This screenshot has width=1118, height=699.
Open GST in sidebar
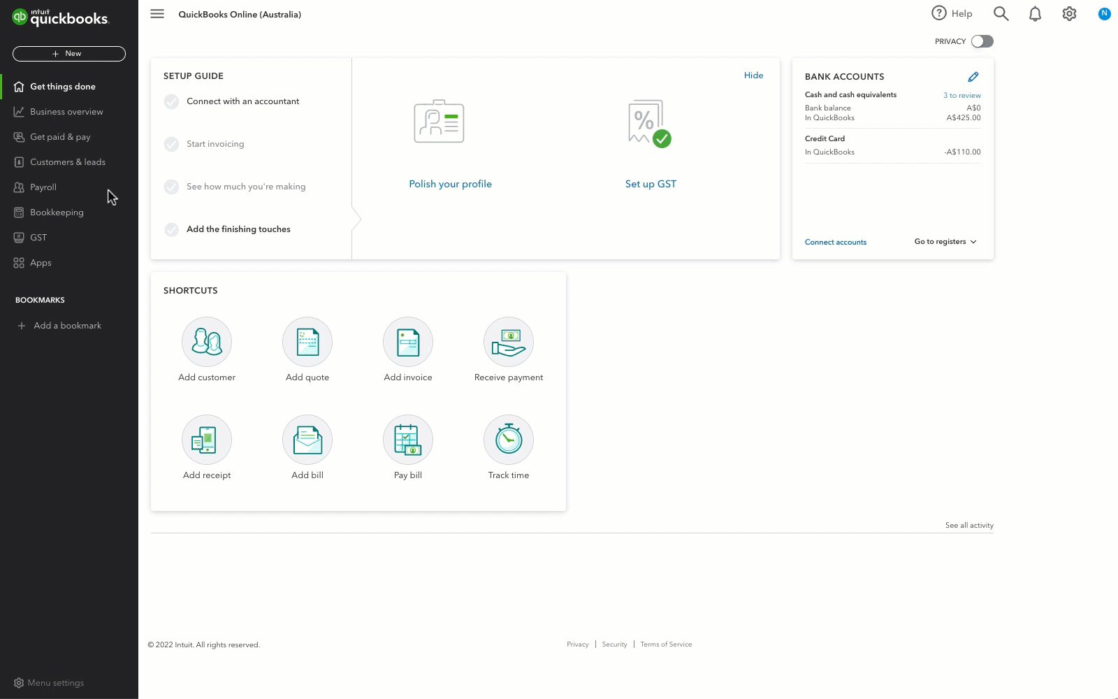point(69,238)
